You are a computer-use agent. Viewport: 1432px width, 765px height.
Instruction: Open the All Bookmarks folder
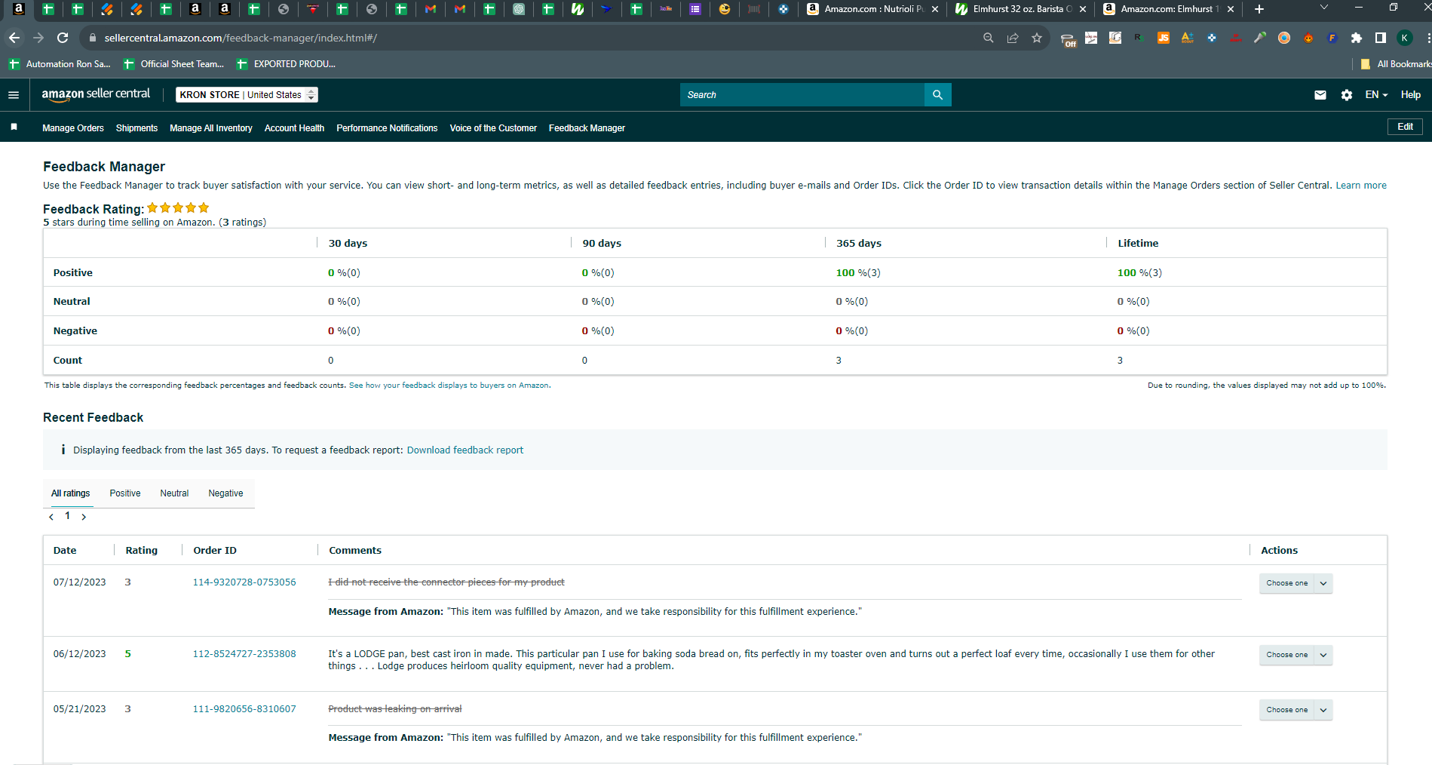[1396, 64]
